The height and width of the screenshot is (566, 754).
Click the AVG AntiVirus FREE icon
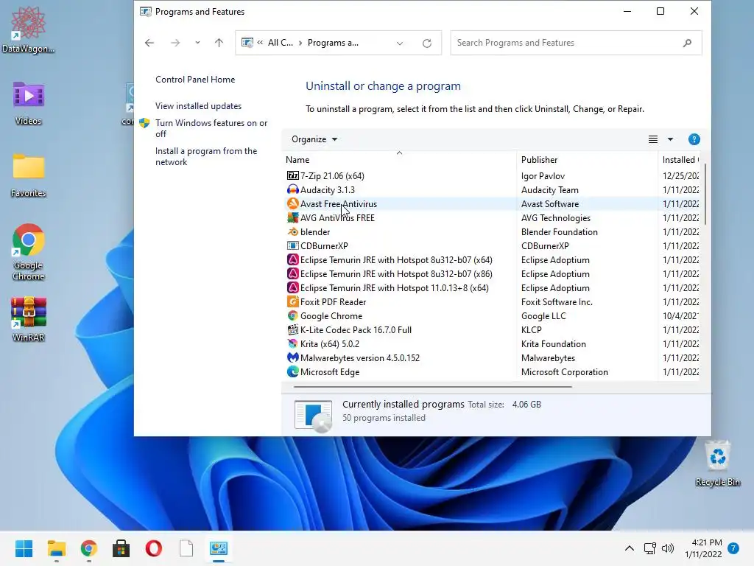tap(292, 217)
